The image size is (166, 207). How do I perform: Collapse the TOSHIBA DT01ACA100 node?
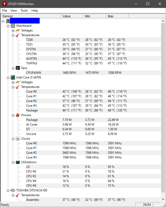[x=8, y=191]
